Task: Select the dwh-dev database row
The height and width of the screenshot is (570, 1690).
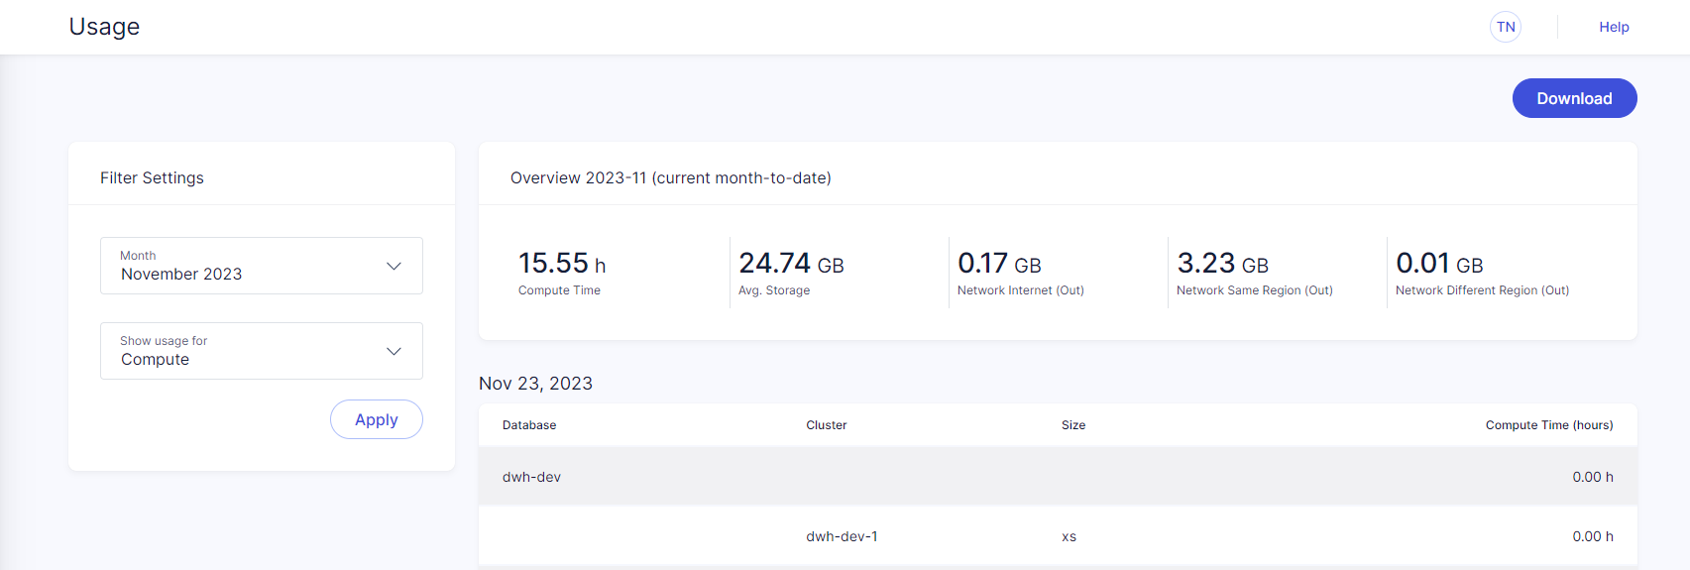Action: click(x=532, y=477)
